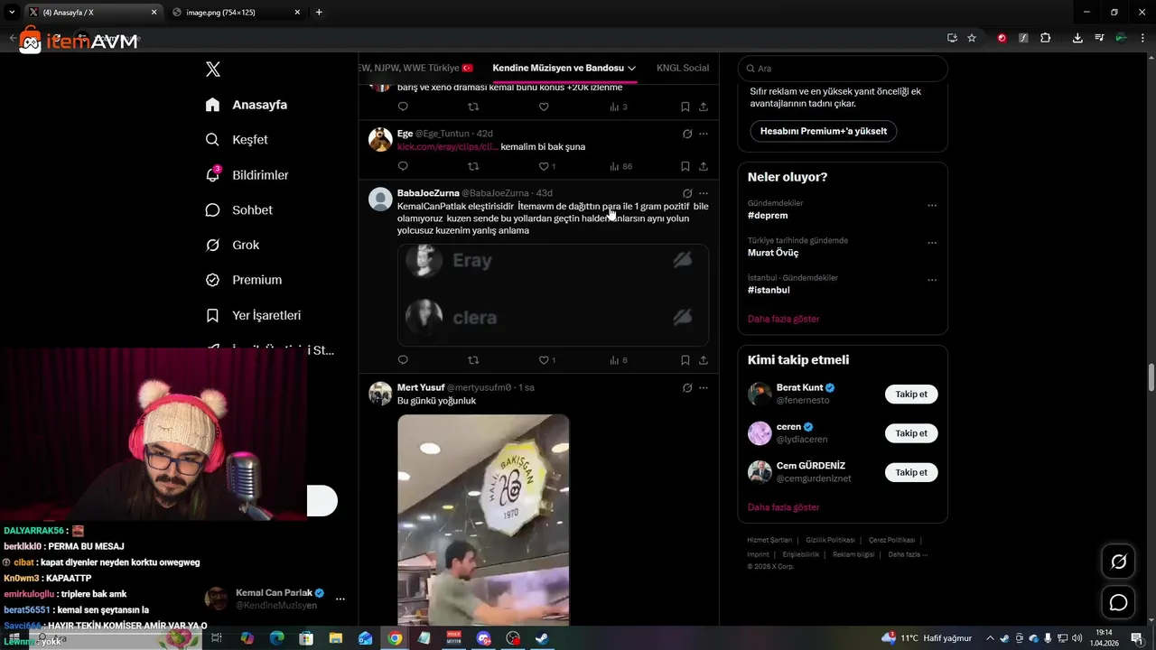Share Ege's tweet
The image size is (1156, 650).
pos(704,166)
